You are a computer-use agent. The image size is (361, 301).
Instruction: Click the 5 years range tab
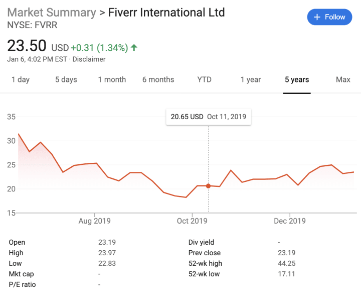[x=297, y=79]
